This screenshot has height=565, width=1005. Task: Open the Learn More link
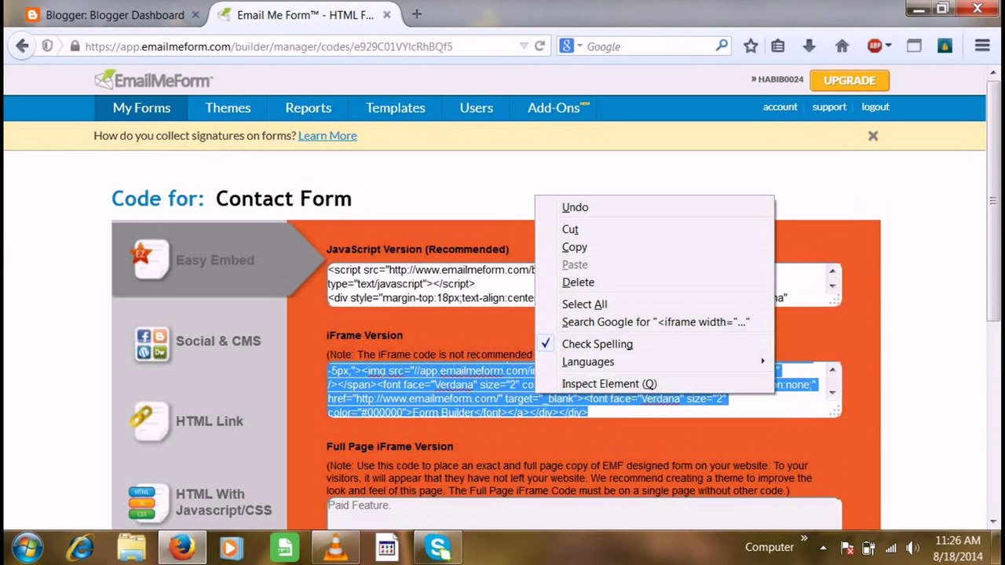coord(327,136)
